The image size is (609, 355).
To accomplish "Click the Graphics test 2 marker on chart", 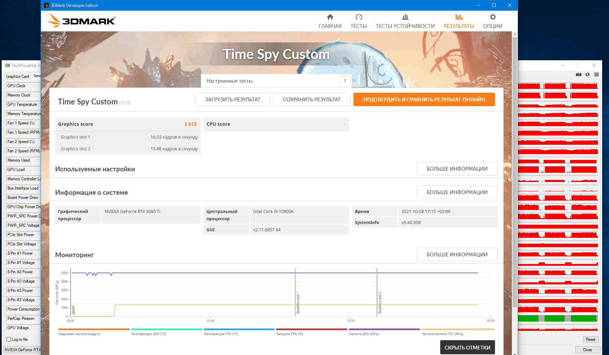I will pyautogui.click(x=380, y=303).
